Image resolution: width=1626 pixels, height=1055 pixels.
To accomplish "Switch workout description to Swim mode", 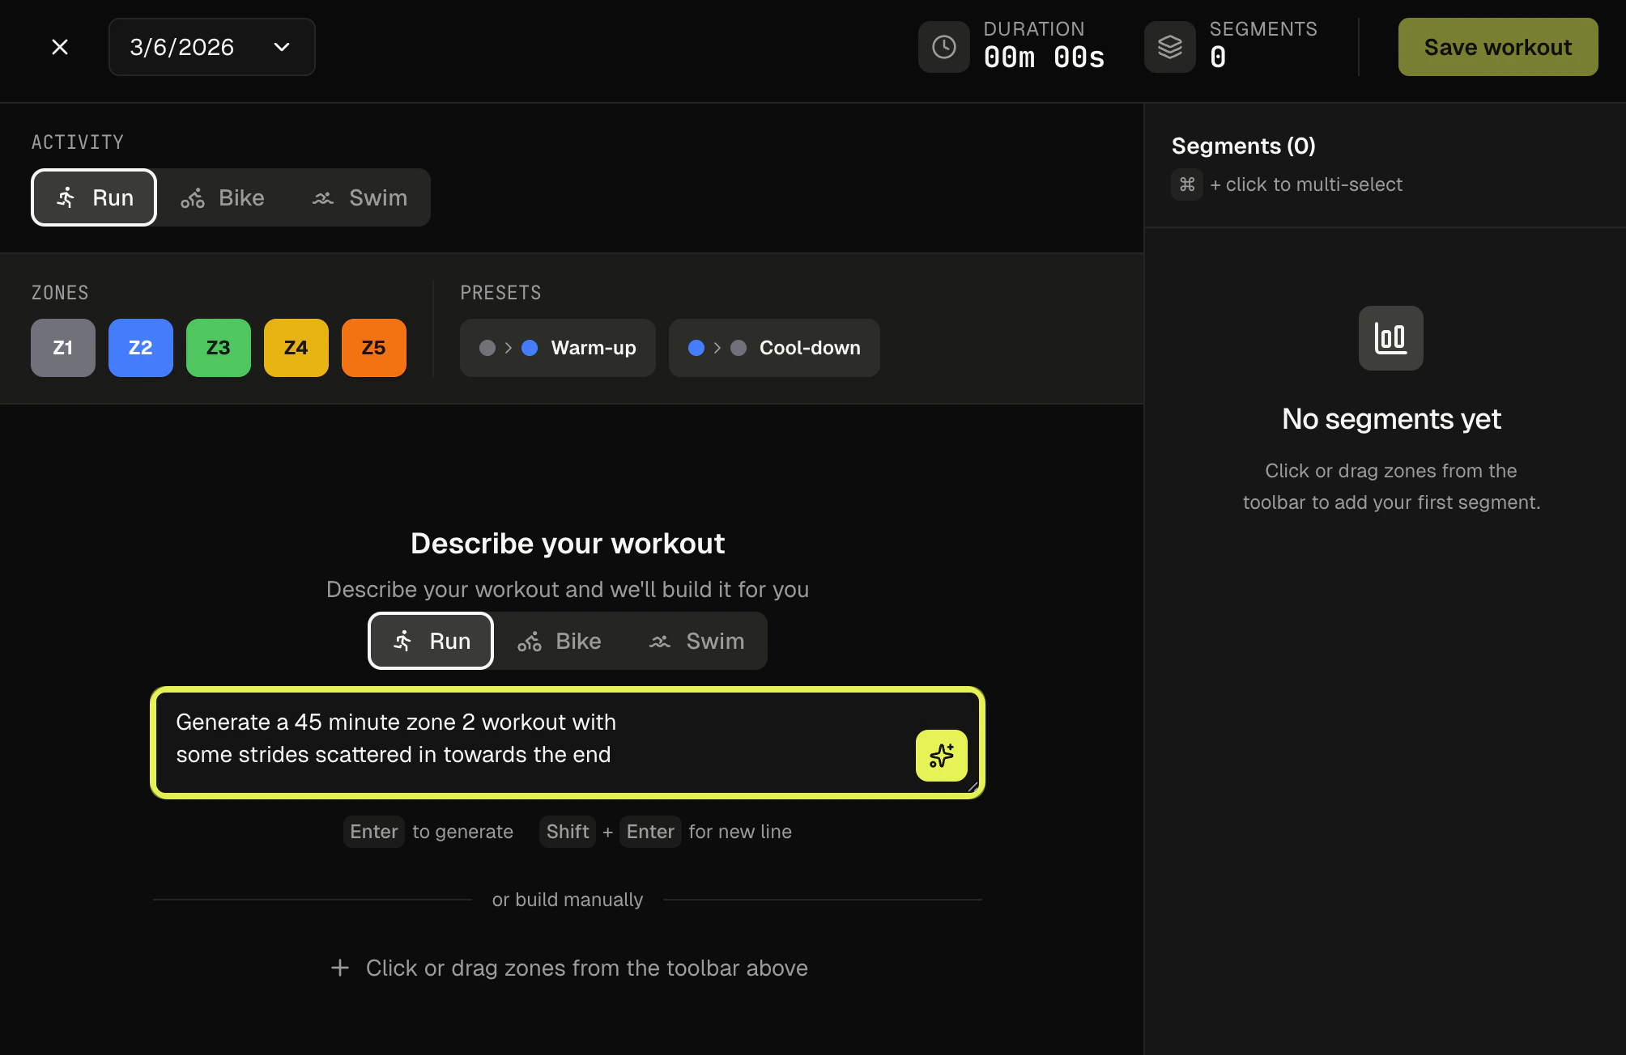I will click(x=699, y=641).
